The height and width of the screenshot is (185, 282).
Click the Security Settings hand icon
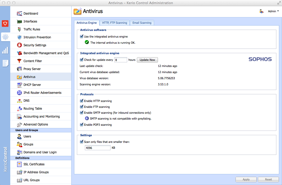pos(19,45)
